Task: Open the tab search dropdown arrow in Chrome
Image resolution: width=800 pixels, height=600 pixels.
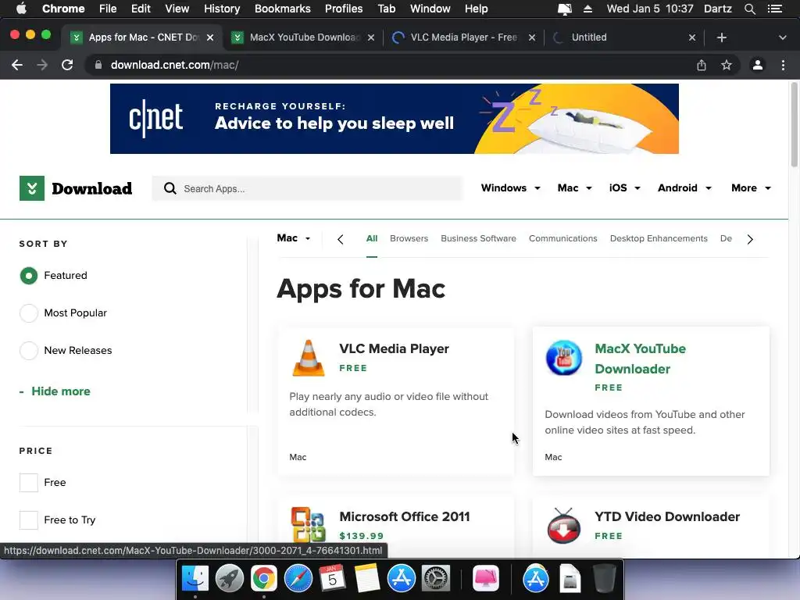Action: [x=783, y=37]
